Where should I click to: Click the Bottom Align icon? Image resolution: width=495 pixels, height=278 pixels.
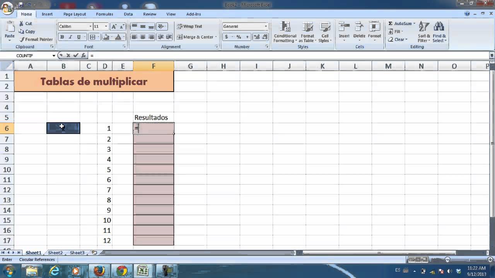pos(151,26)
